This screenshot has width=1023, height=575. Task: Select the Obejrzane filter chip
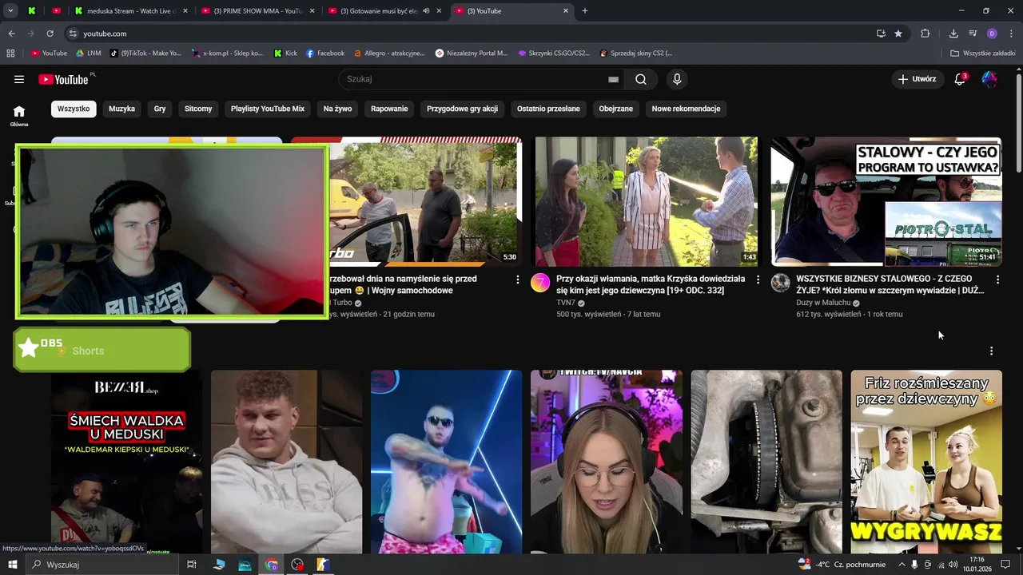616,109
